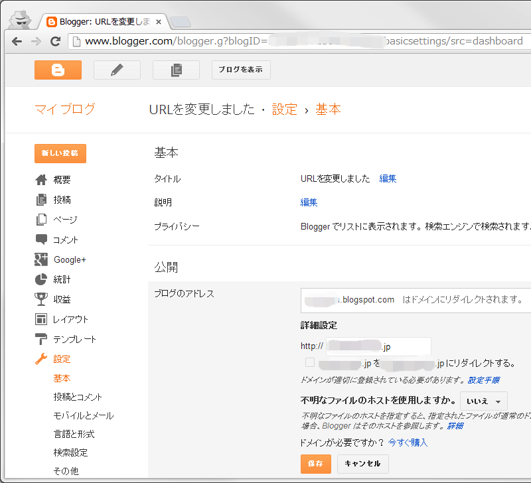Click 編集 link in the 説明 row

tap(309, 202)
